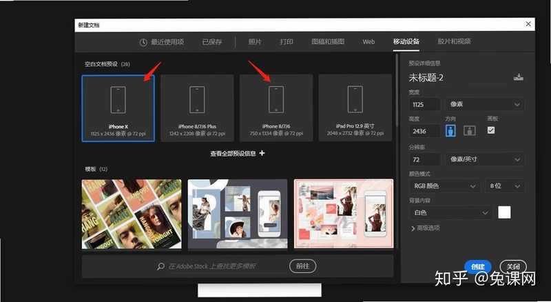The image size is (551, 302).
Task: Click the 创建 create button
Action: (478, 267)
